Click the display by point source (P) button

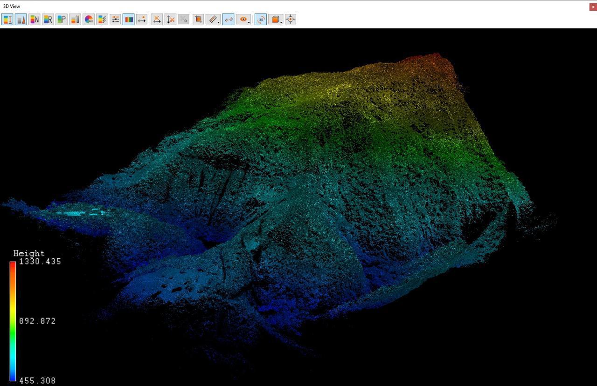[62, 19]
